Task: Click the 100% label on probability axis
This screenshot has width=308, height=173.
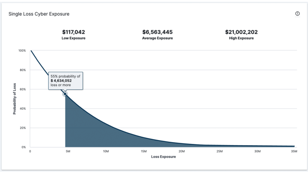Action: click(x=22, y=50)
